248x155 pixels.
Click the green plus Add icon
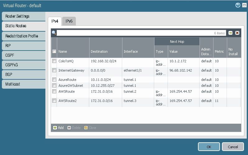coord(55,128)
